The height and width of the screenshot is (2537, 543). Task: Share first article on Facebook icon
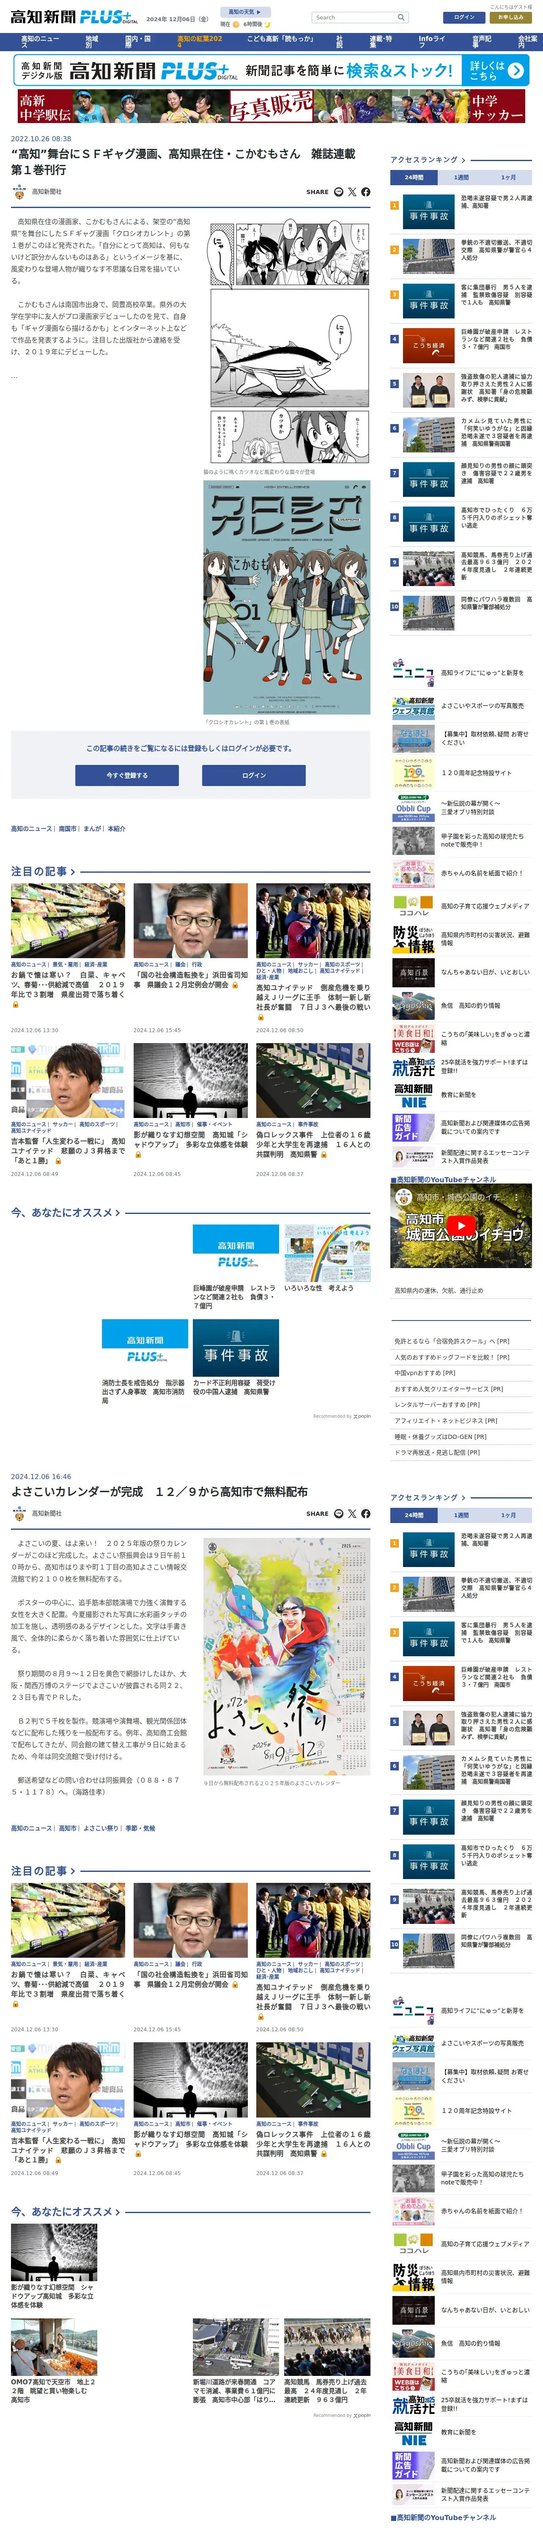[x=366, y=192]
